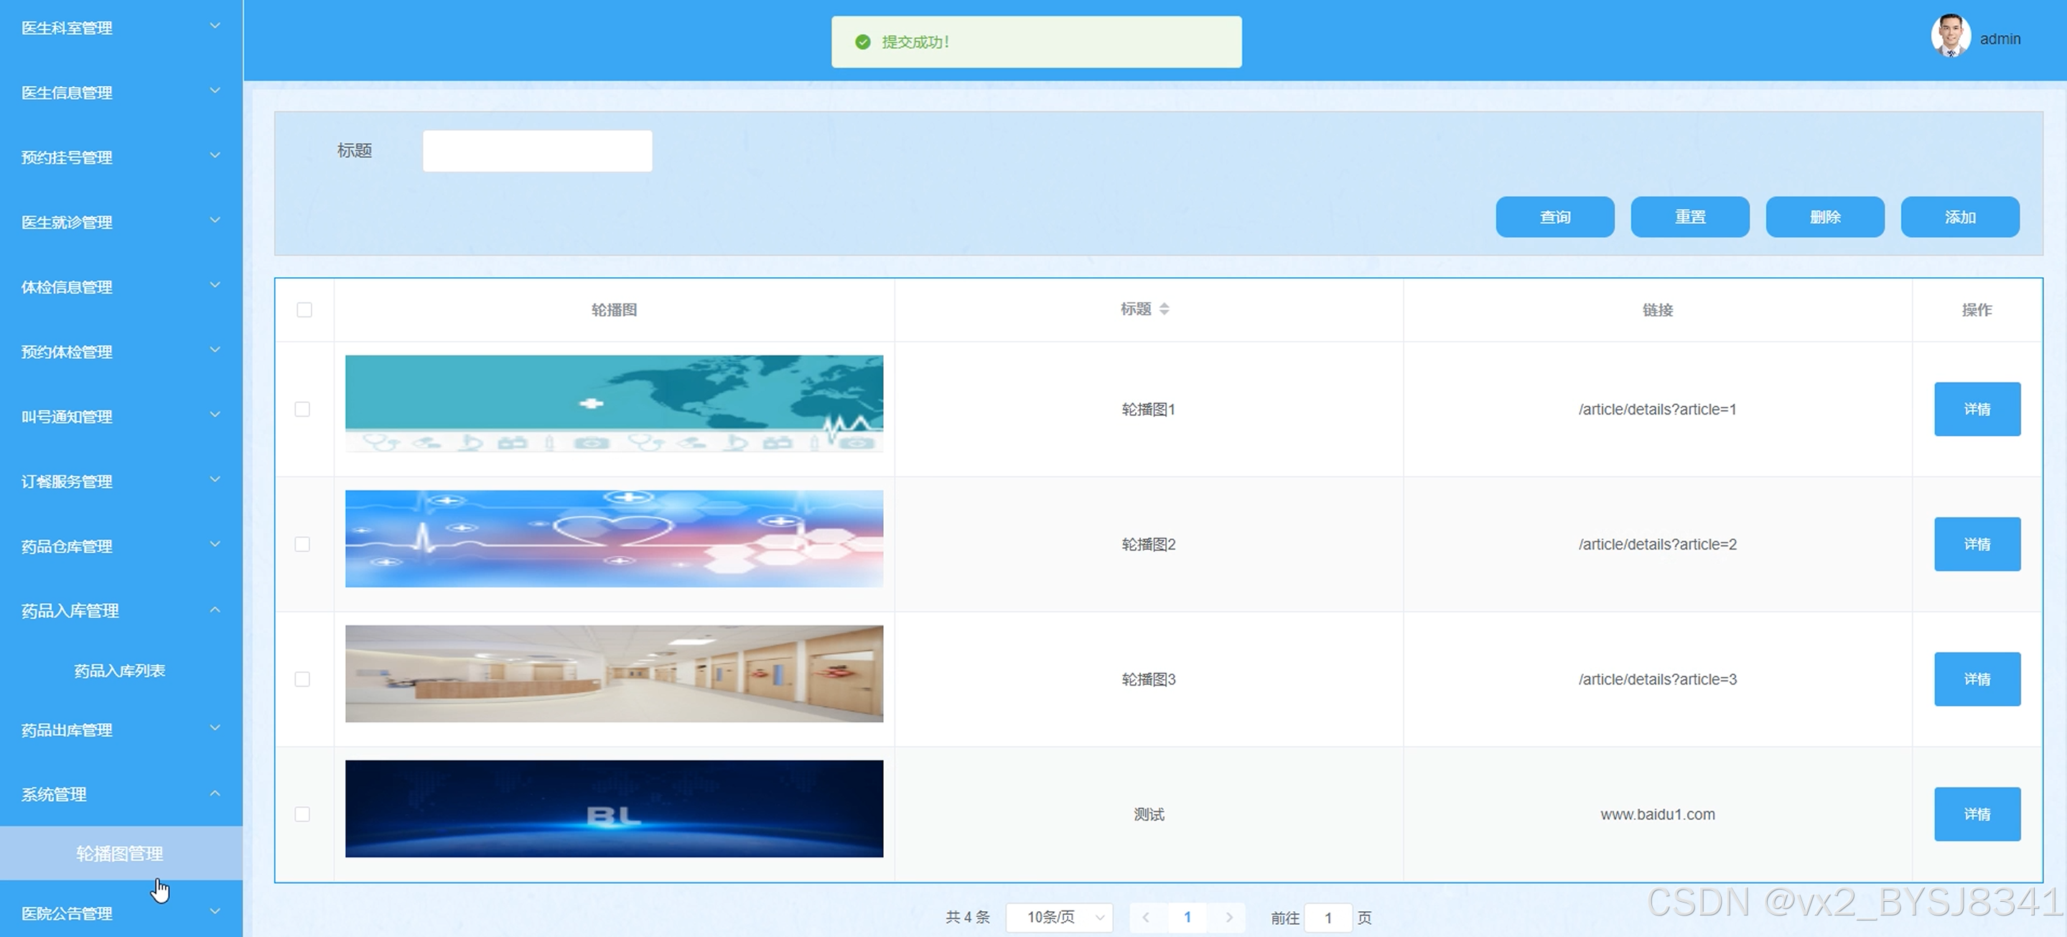Viewport: 2067px width, 937px height.
Task: Click the success message green check icon
Action: pyautogui.click(x=862, y=42)
